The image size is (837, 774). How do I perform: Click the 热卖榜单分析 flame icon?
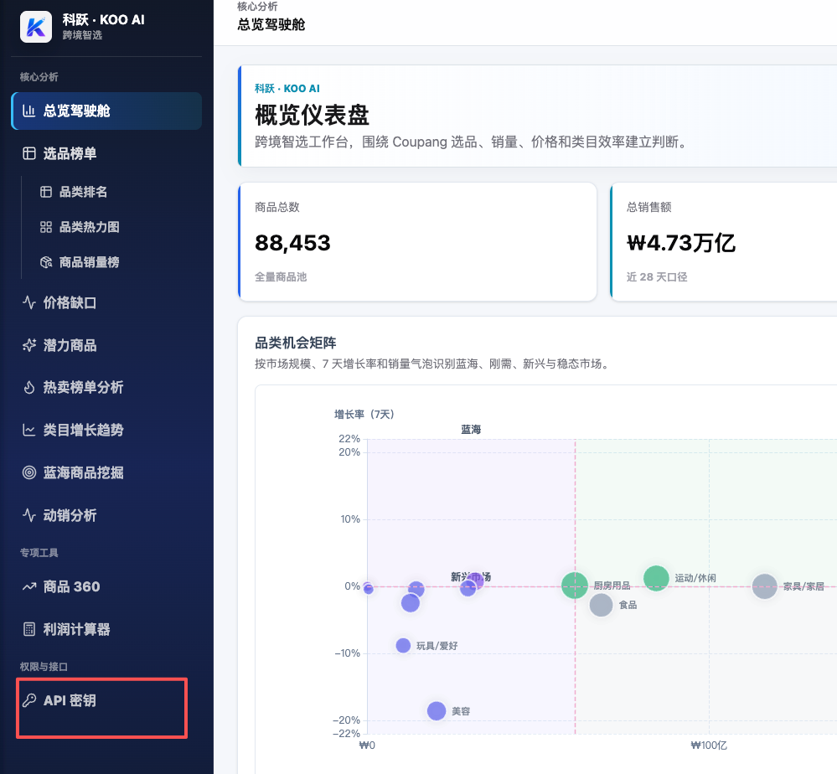(x=28, y=388)
